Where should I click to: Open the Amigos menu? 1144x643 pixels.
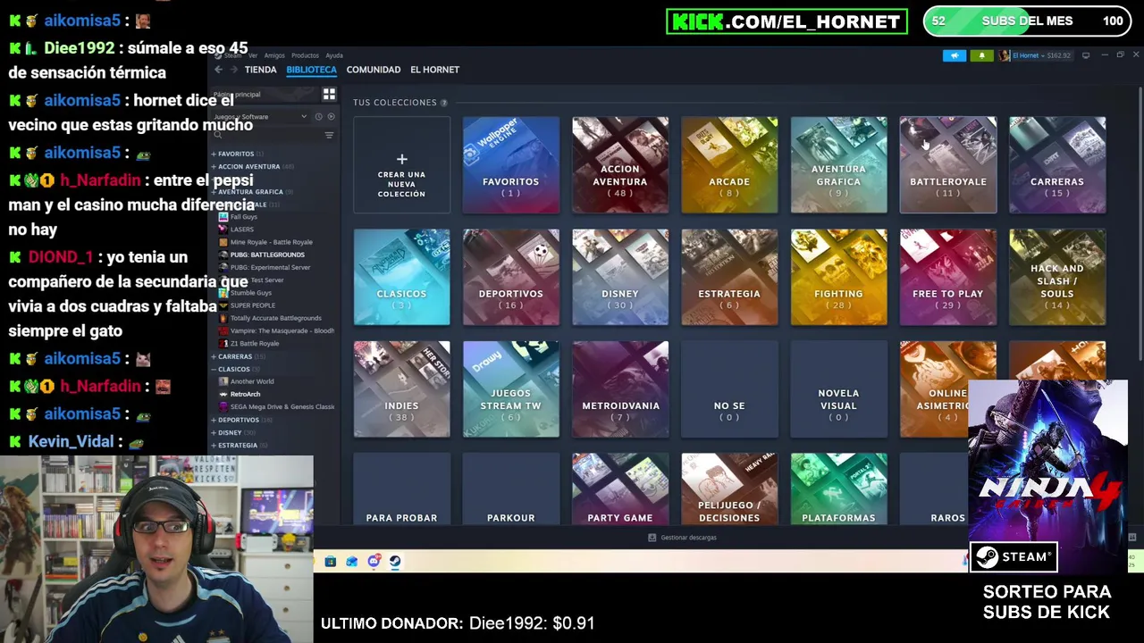(273, 55)
